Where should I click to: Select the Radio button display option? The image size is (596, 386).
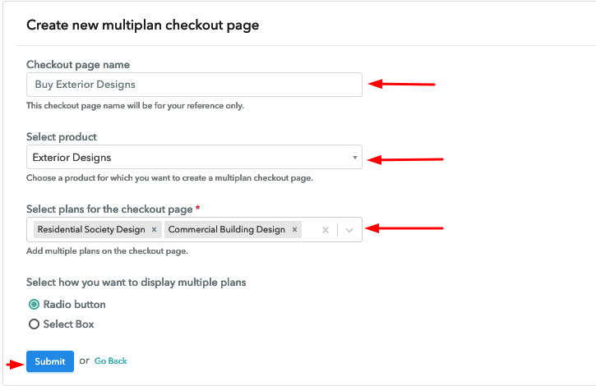click(x=35, y=305)
